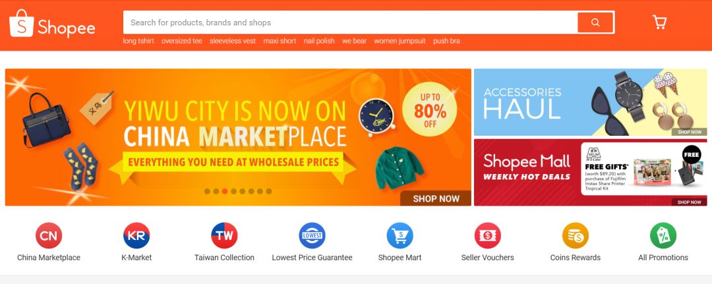The image size is (712, 284).
Task: Select the last carousel indicator dot
Action: (269, 192)
